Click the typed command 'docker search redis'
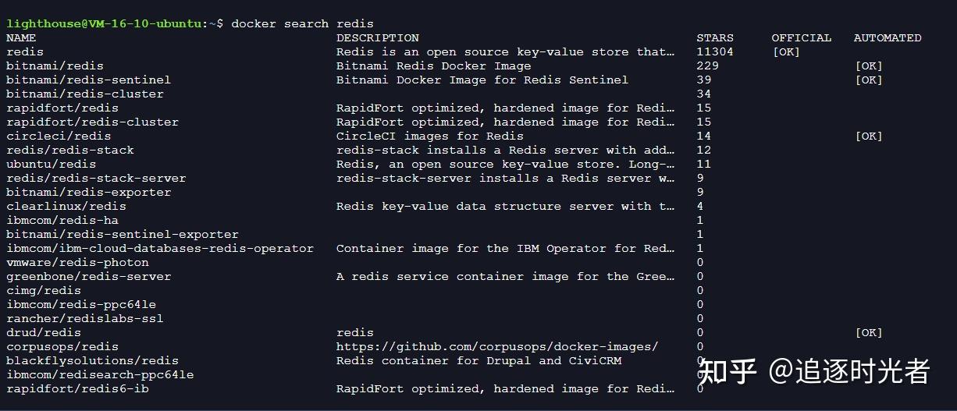 303,23
